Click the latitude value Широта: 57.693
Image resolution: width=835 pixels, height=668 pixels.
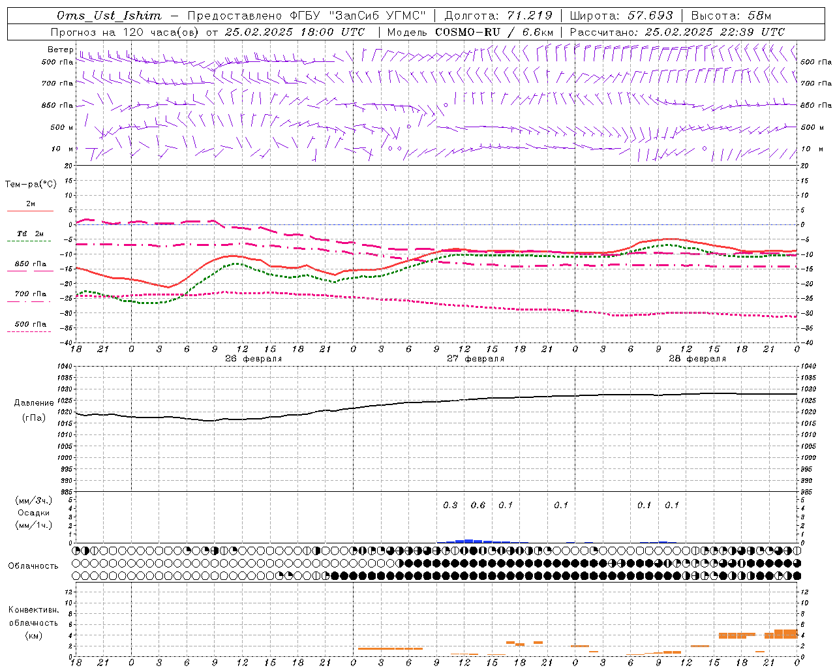621,16
